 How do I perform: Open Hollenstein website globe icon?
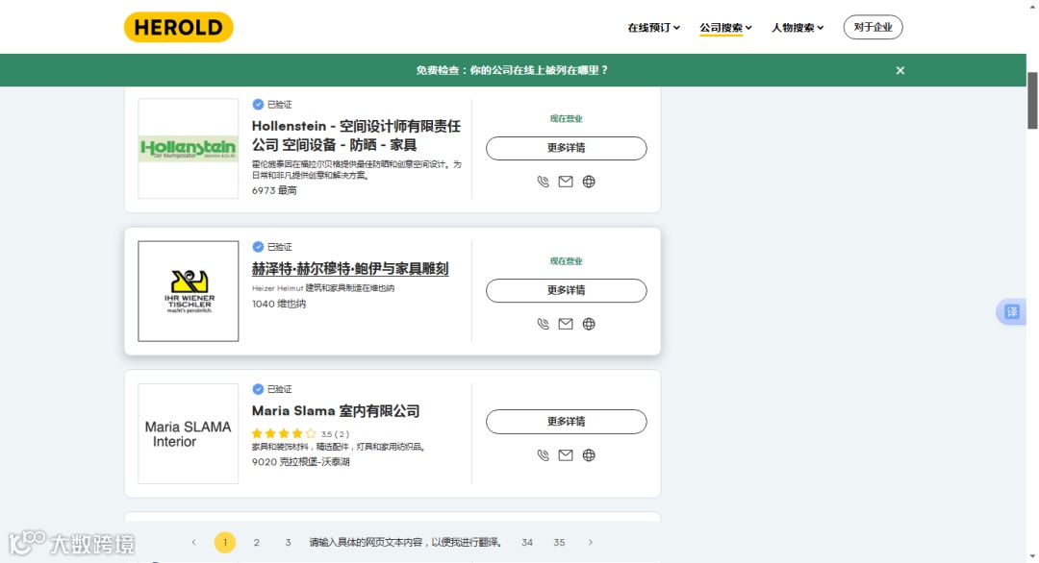(x=589, y=182)
